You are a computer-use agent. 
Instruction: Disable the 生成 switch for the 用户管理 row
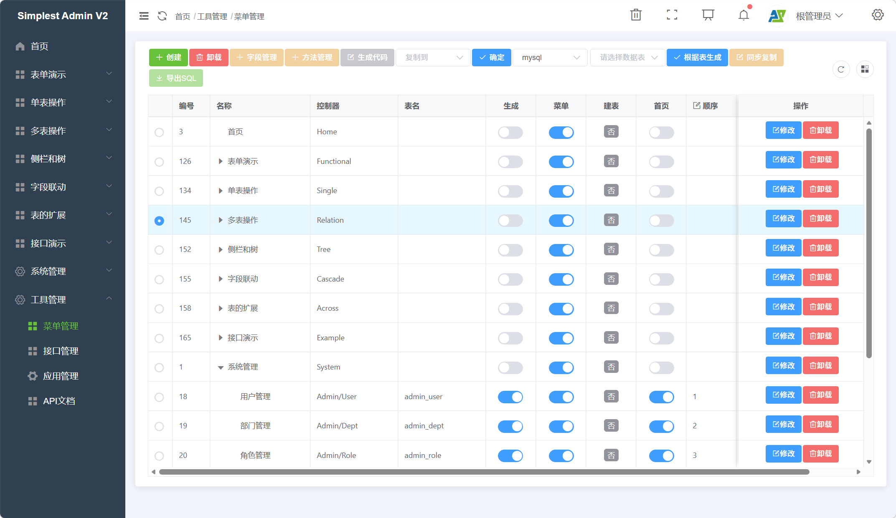(x=510, y=397)
